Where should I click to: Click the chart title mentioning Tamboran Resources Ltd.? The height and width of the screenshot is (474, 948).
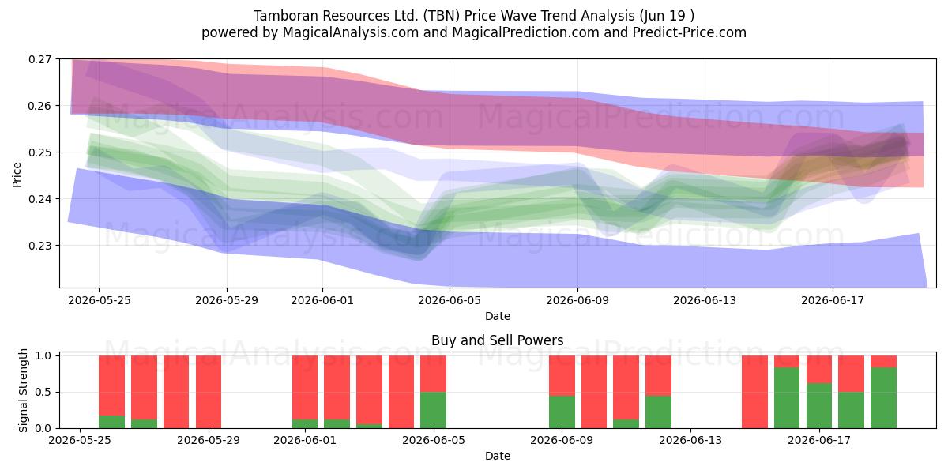474,16
